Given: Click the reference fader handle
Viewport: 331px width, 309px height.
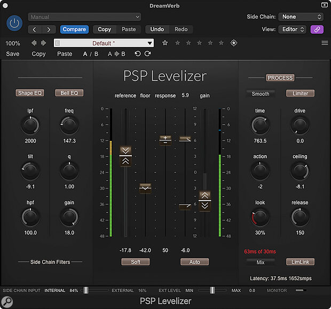Looking at the screenshot, I should tap(125, 156).
